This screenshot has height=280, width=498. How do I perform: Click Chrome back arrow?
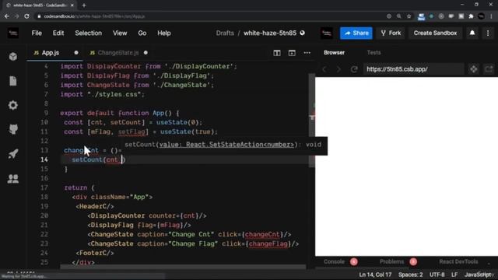[x=7, y=16]
